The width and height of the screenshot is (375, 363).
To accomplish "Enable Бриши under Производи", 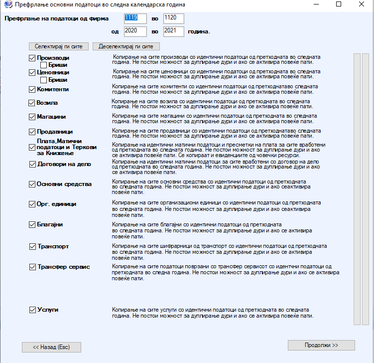I will [x=43, y=65].
